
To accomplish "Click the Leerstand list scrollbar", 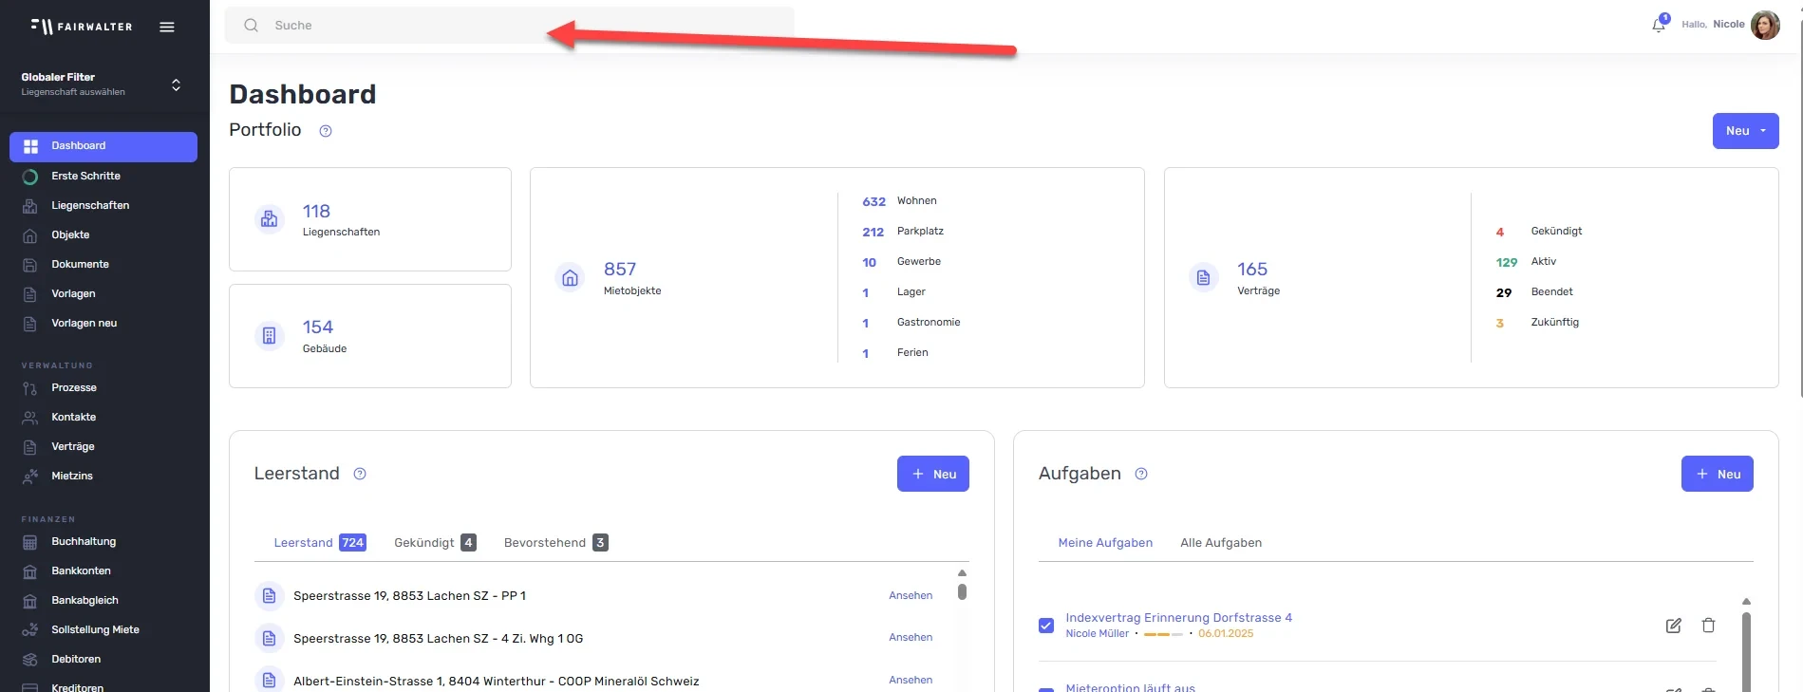I will [962, 591].
